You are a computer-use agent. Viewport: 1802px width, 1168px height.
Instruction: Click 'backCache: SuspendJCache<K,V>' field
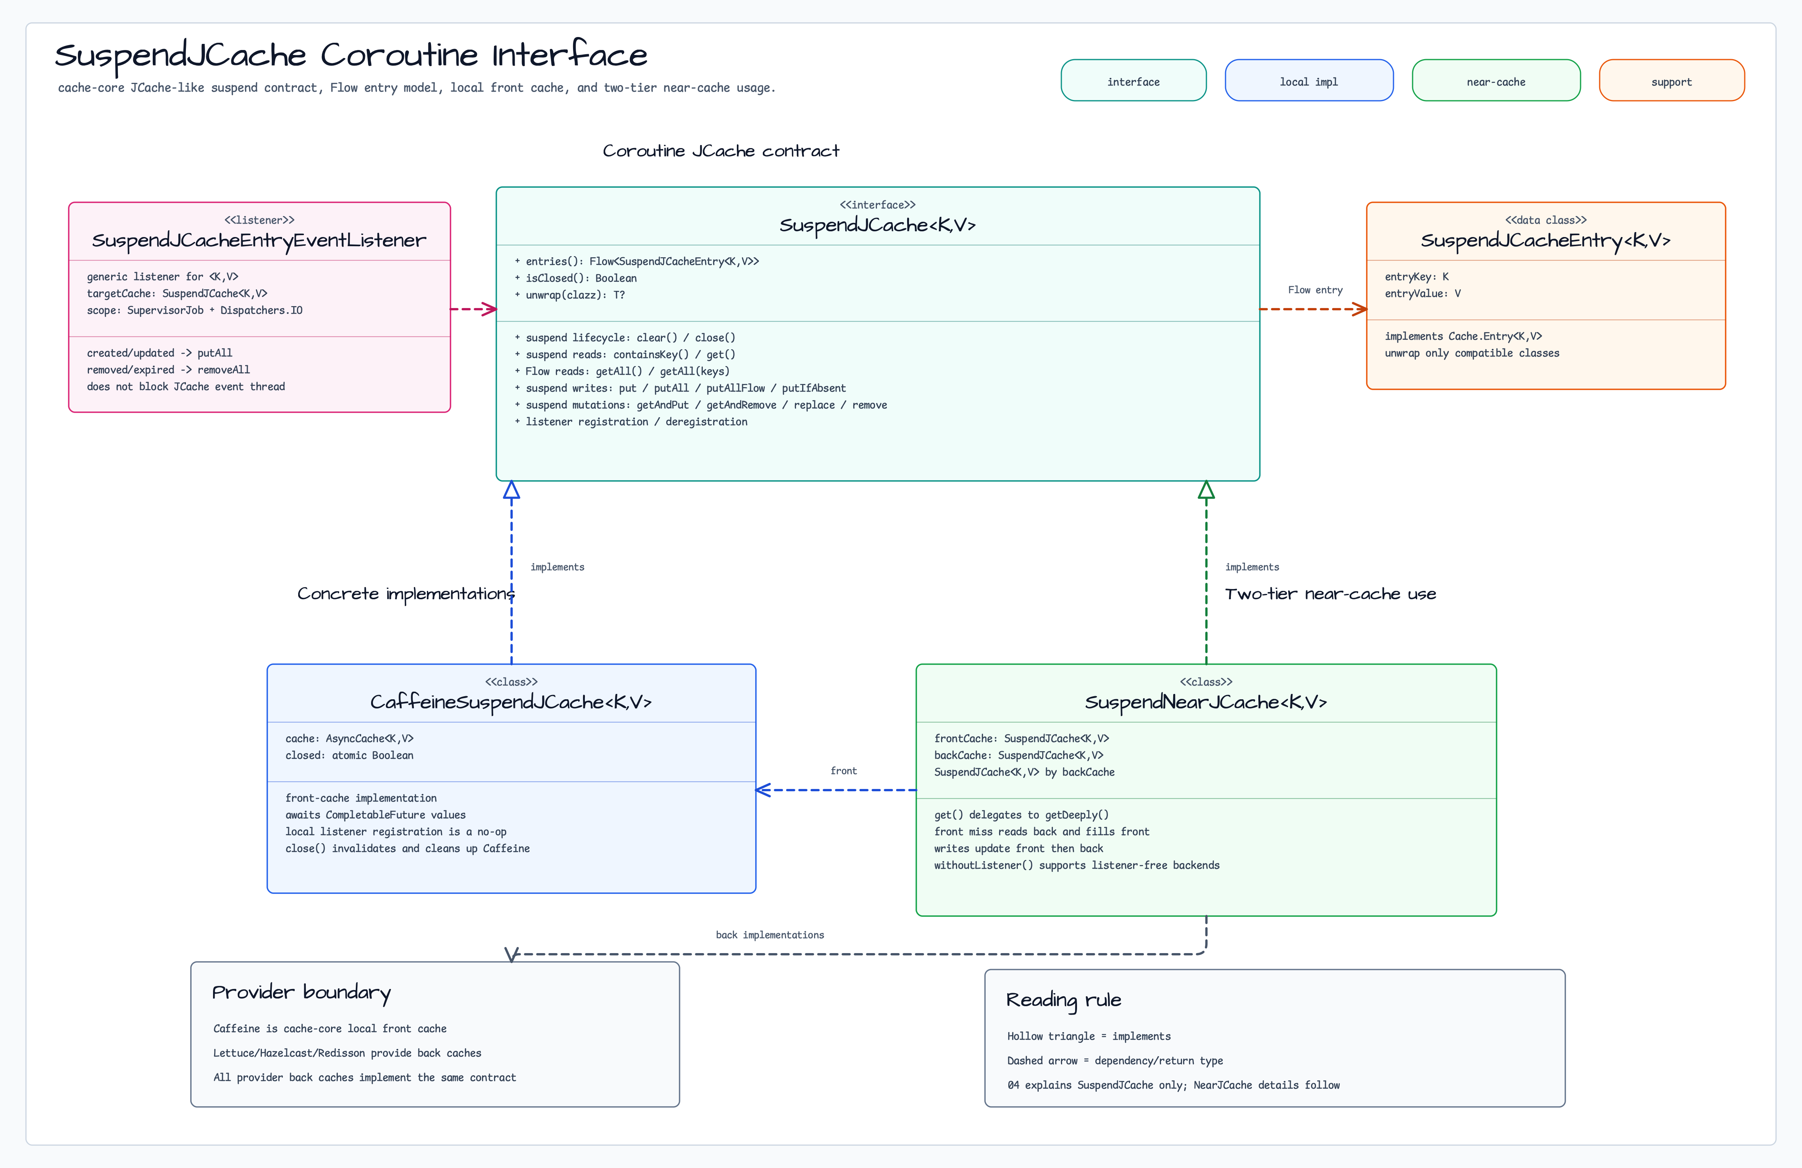tap(1018, 755)
